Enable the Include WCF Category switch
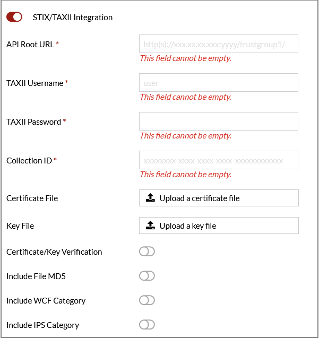 [146, 300]
